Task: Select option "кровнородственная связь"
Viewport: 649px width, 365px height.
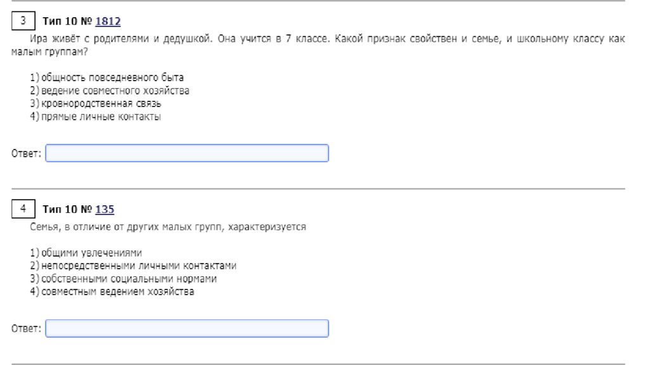Action: [x=96, y=103]
